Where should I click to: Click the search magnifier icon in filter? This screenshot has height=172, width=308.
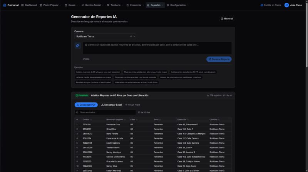(77, 112)
